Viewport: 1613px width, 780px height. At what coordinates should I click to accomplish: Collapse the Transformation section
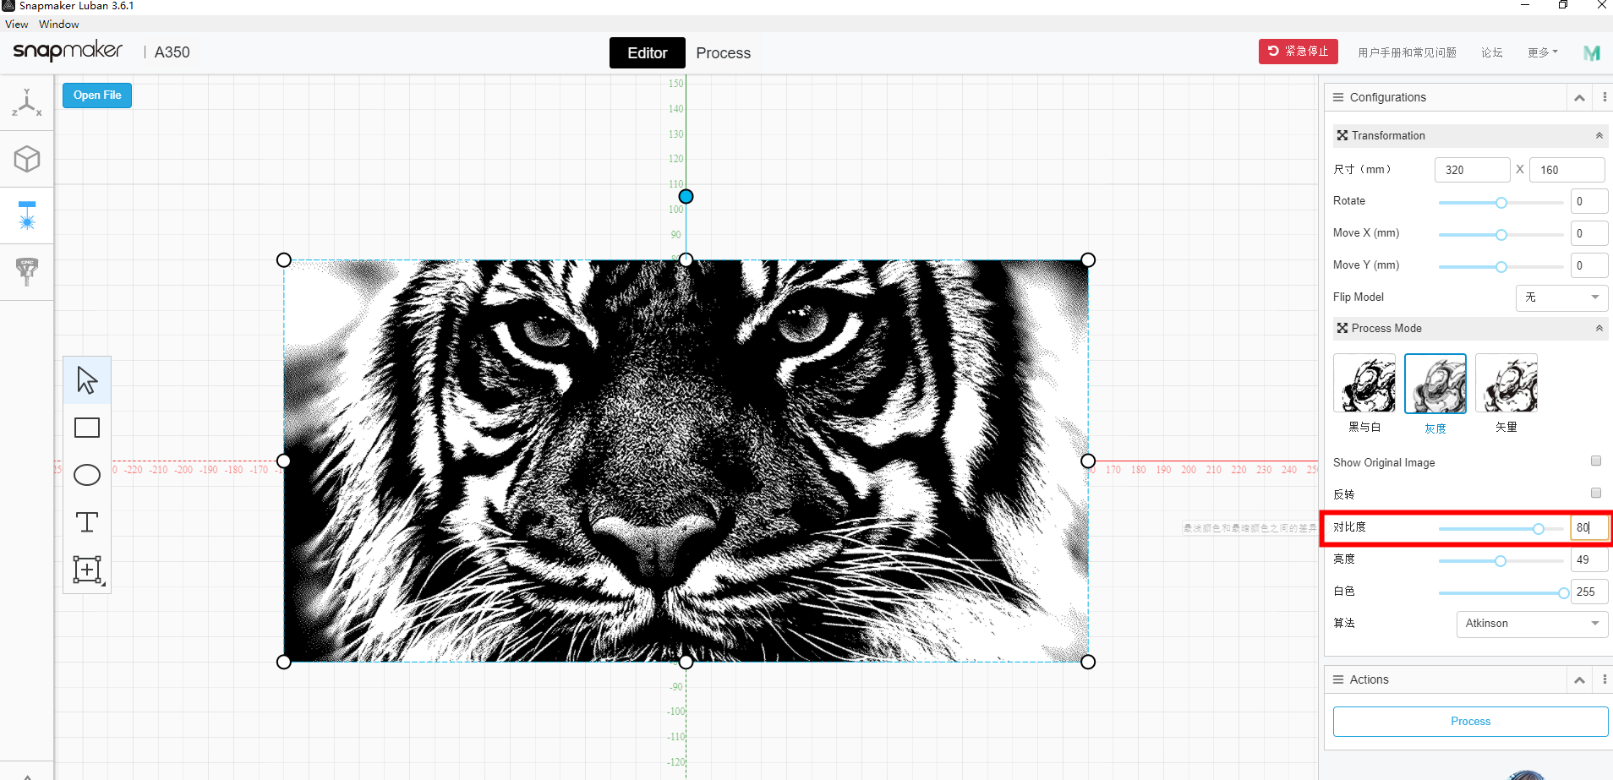(x=1599, y=135)
